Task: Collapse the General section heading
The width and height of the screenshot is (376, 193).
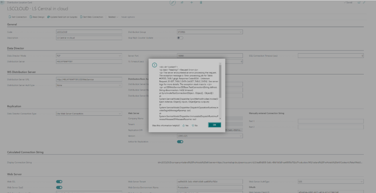Action: tap(12, 24)
